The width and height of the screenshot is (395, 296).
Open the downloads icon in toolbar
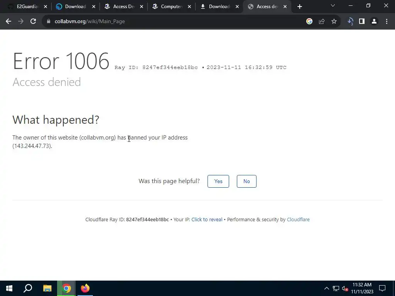[x=350, y=22]
